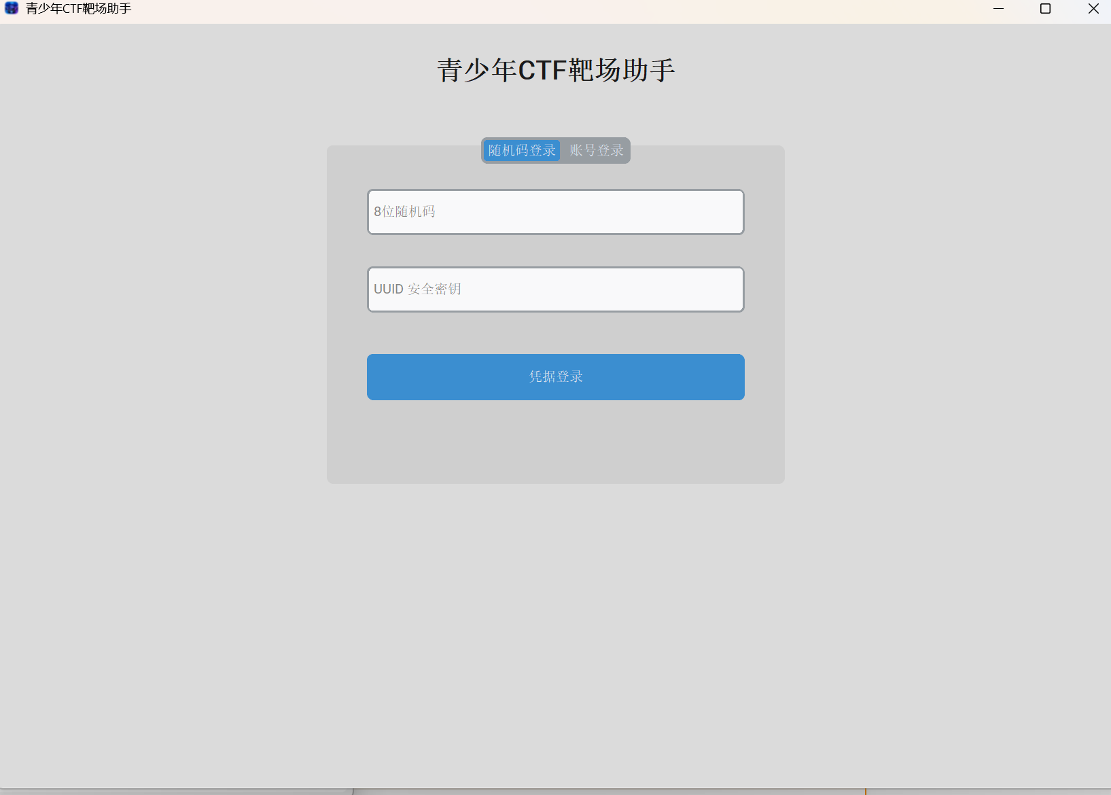The height and width of the screenshot is (795, 1111).
Task: Click the app icon in the title bar
Action: pos(12,8)
